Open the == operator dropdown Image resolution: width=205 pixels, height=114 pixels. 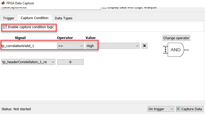pos(70,46)
